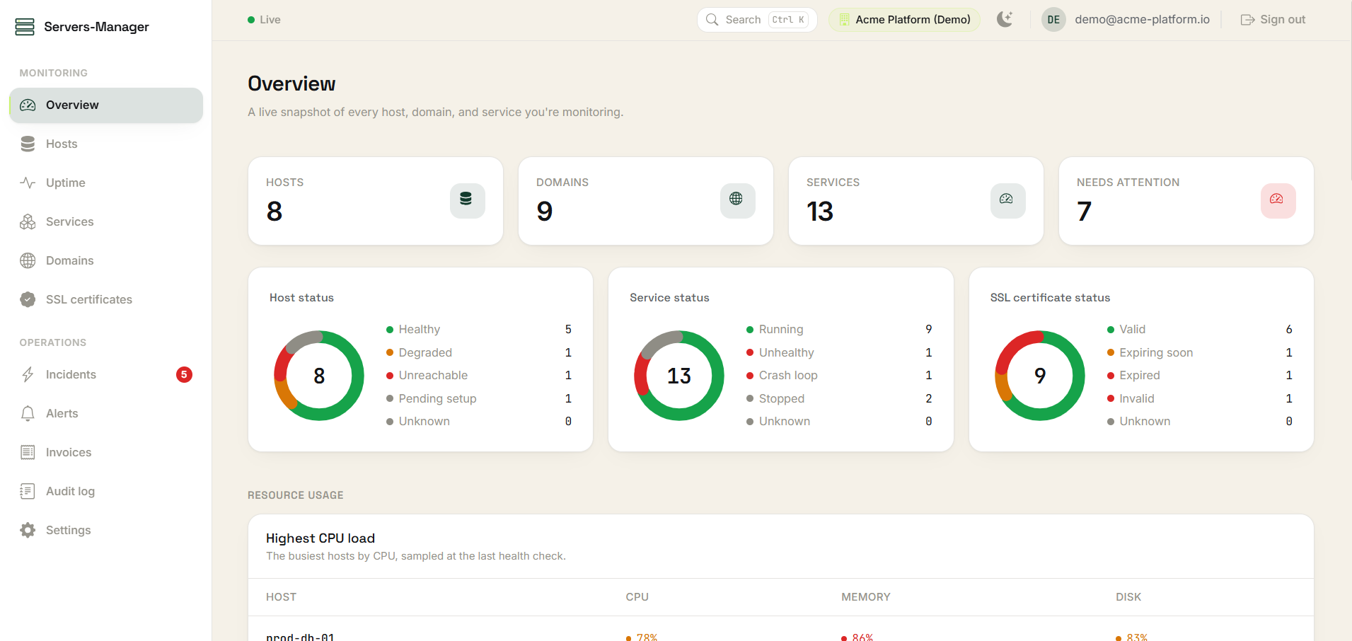The height and width of the screenshot is (641, 1352).
Task: Click the DE user avatar
Action: [1053, 20]
